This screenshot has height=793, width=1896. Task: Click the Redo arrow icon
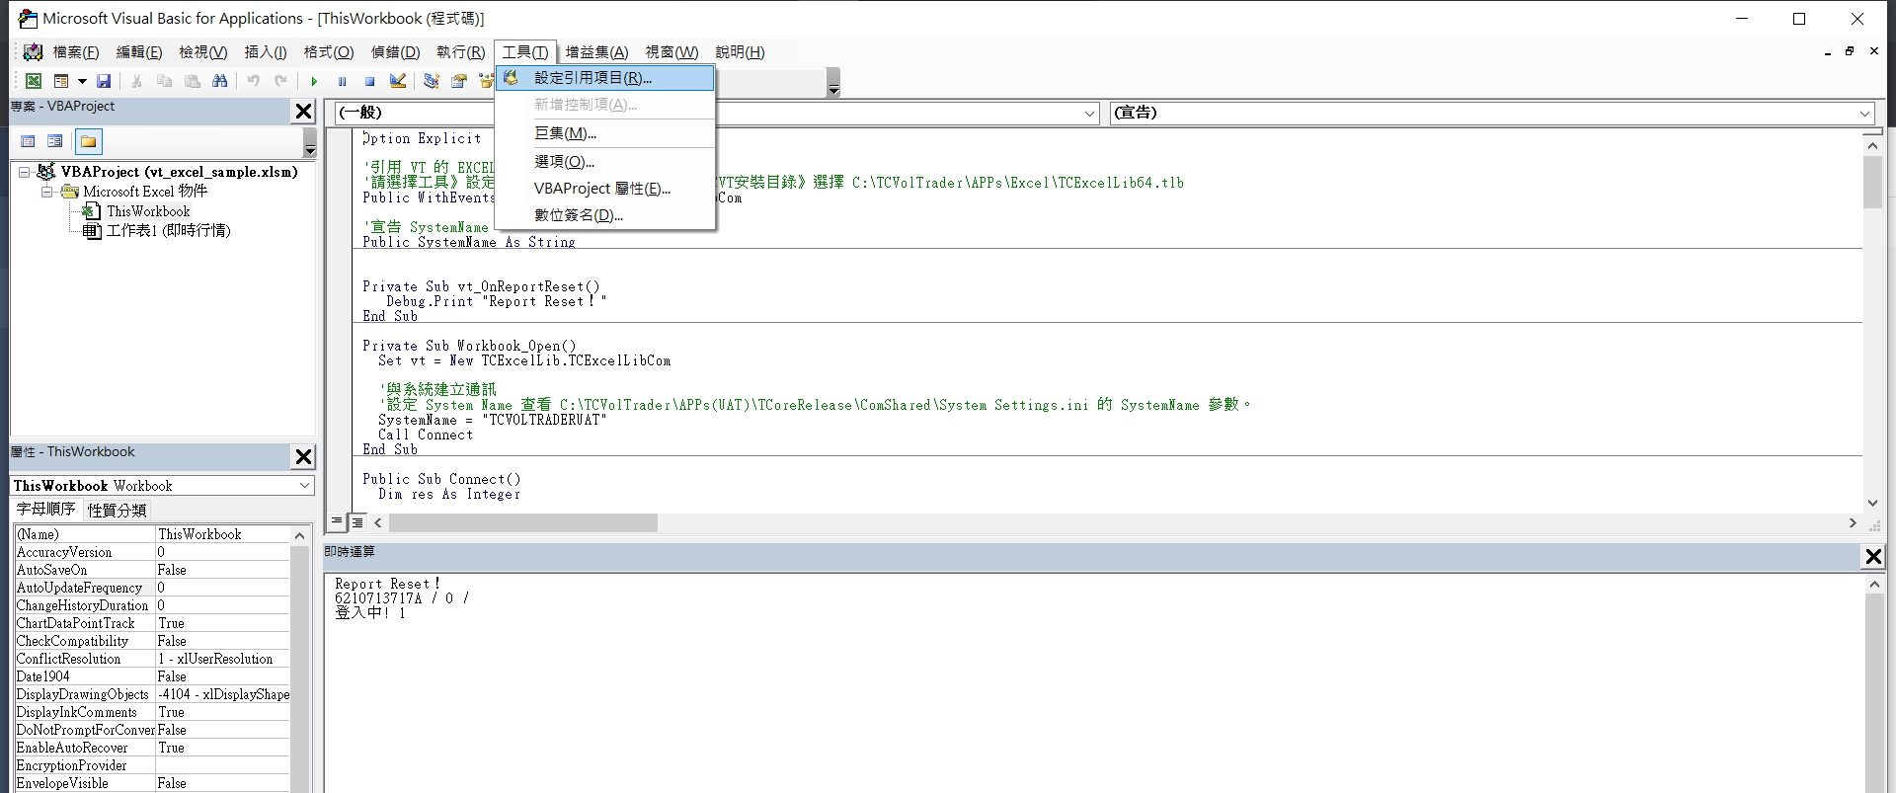pos(281,81)
